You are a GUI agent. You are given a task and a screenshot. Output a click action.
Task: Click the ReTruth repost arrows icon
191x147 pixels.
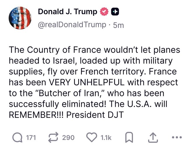click(53, 137)
